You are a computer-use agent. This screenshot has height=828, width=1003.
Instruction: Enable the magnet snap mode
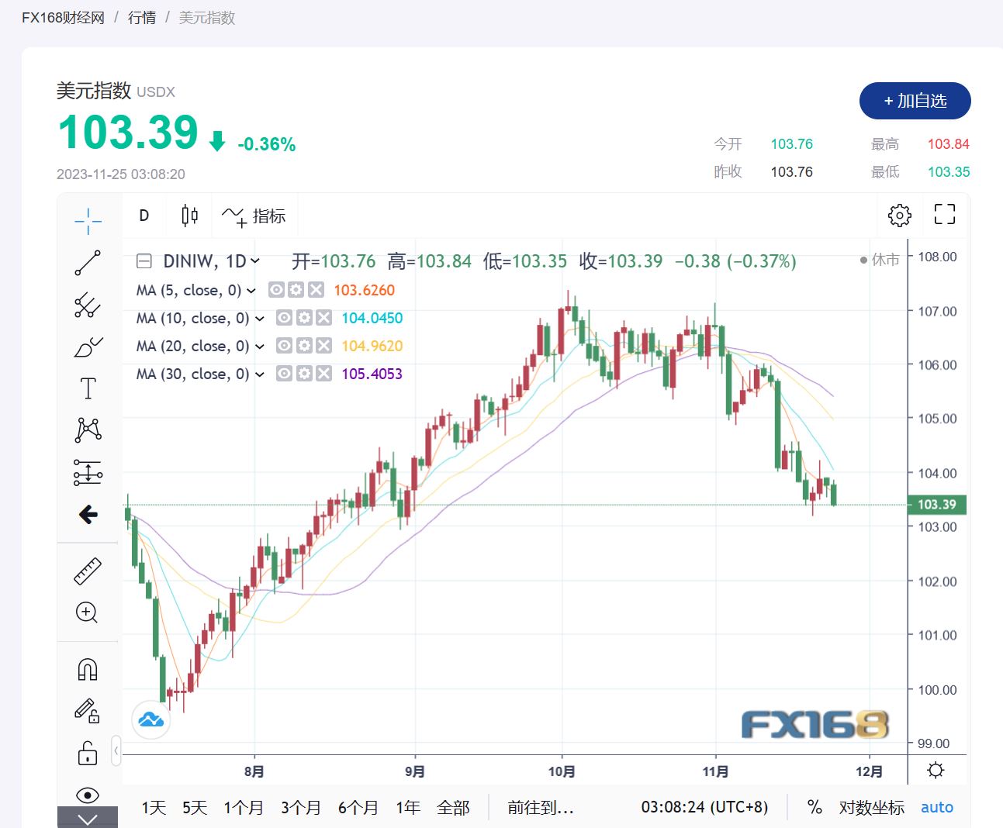pyautogui.click(x=88, y=669)
